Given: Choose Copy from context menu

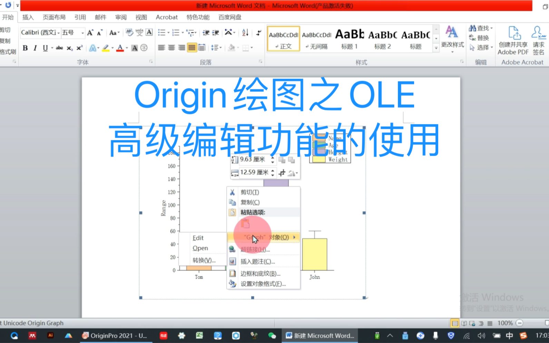Looking at the screenshot, I should (x=263, y=202).
